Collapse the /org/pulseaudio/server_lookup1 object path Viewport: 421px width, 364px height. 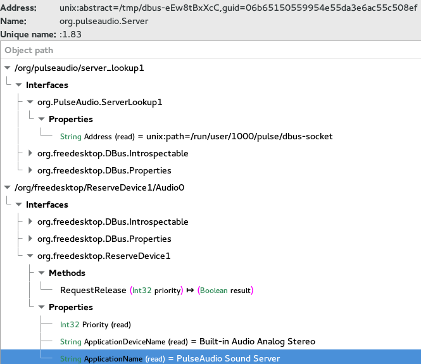[x=7, y=68]
